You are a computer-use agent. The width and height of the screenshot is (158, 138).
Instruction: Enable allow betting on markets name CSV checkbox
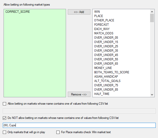click(4, 104)
